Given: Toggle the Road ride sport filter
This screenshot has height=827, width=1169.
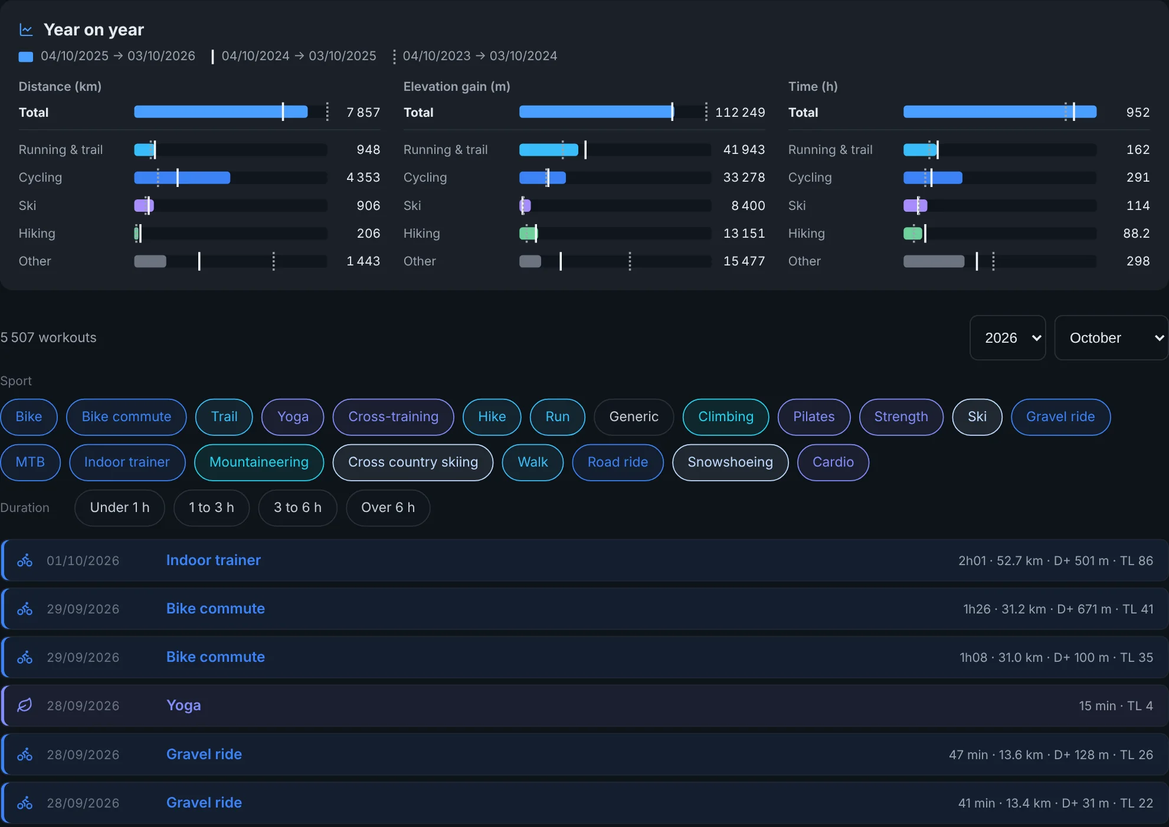Looking at the screenshot, I should point(618,462).
